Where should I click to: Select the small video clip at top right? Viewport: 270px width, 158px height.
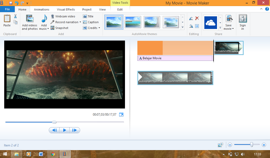click(x=229, y=48)
